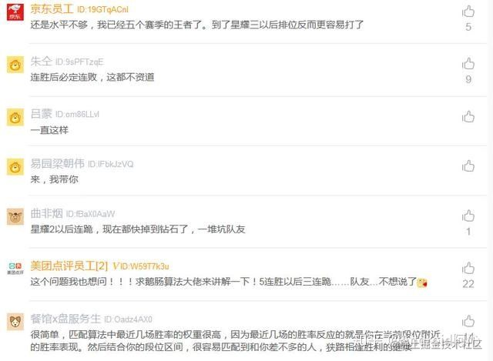
Task: Click the 曲非烟 username
Action: point(46,214)
